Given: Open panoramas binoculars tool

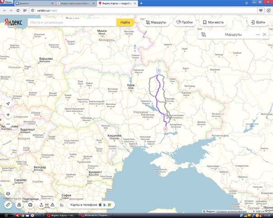Looking at the screenshot, I should [19, 205].
